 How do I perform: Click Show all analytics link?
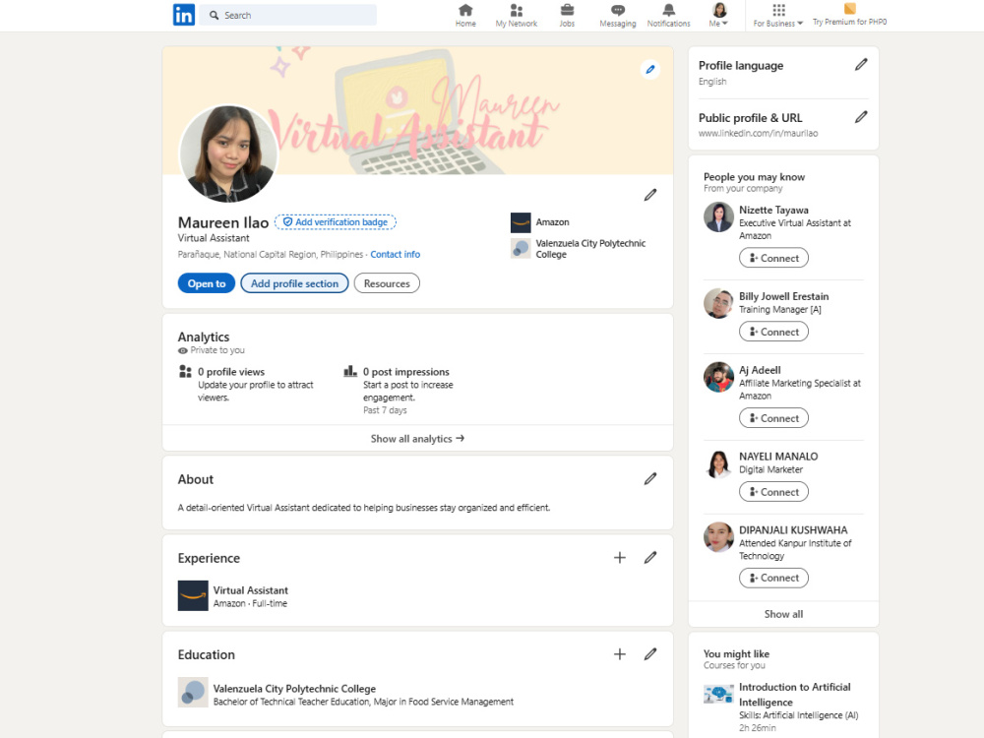pos(417,438)
